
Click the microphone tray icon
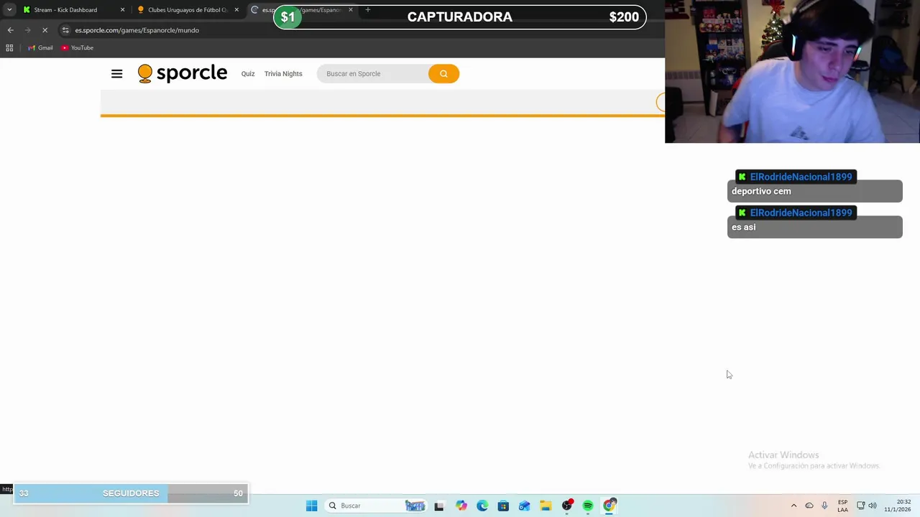click(824, 506)
